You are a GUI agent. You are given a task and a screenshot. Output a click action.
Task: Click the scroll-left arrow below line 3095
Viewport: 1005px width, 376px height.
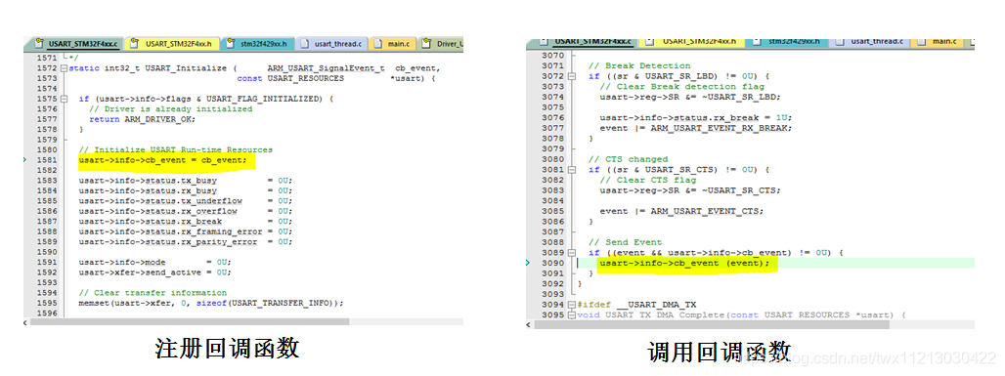(530, 324)
